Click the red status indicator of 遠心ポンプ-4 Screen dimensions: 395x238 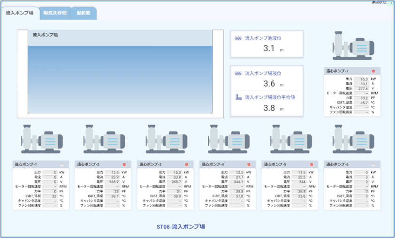[249, 164]
